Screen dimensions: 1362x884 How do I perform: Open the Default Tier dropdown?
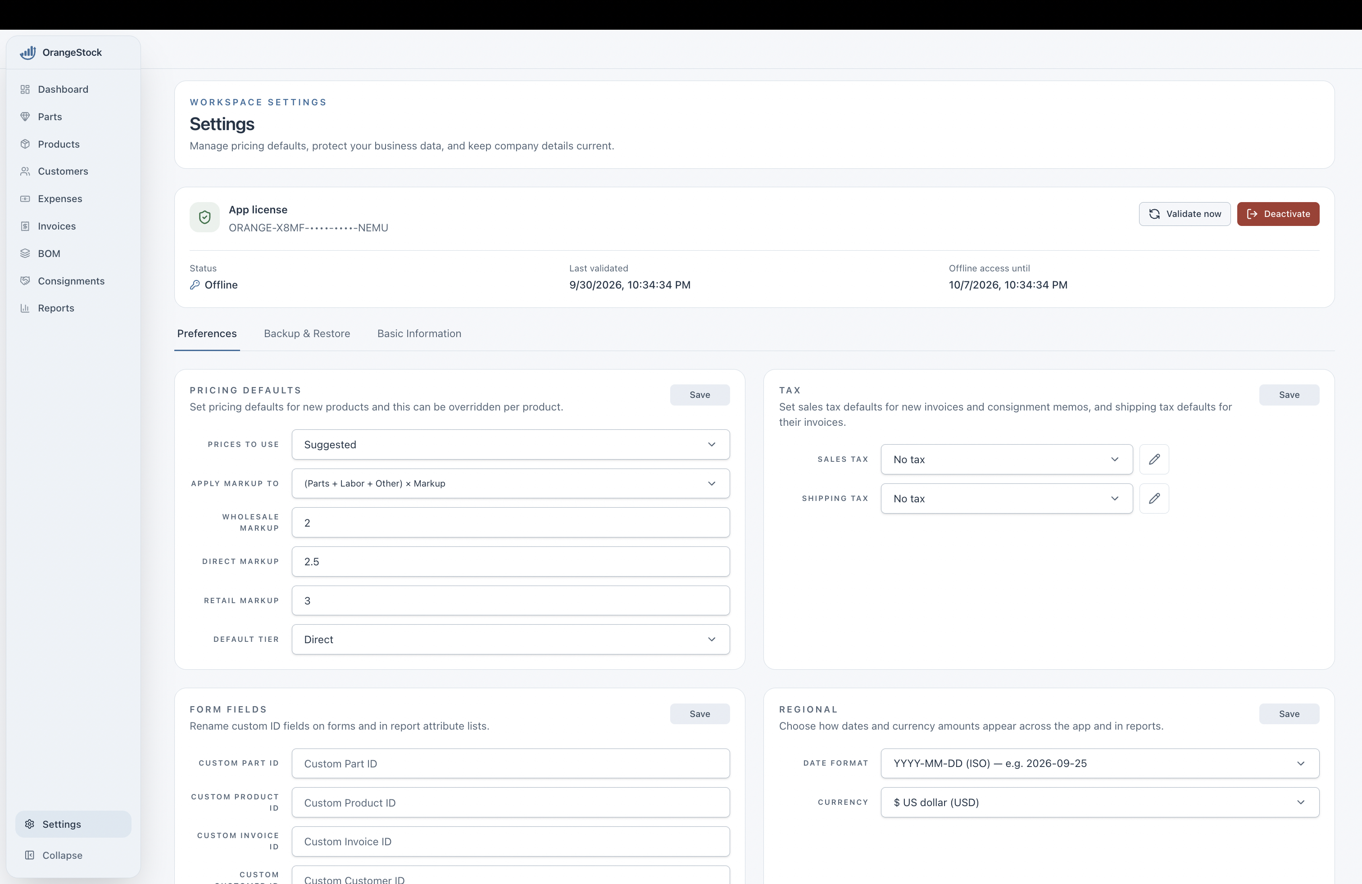(510, 639)
